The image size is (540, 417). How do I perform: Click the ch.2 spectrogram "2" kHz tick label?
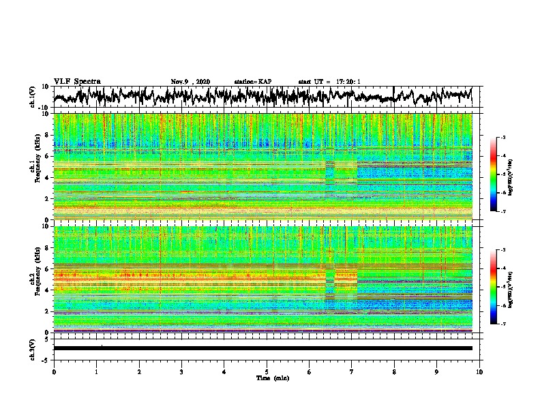48,311
